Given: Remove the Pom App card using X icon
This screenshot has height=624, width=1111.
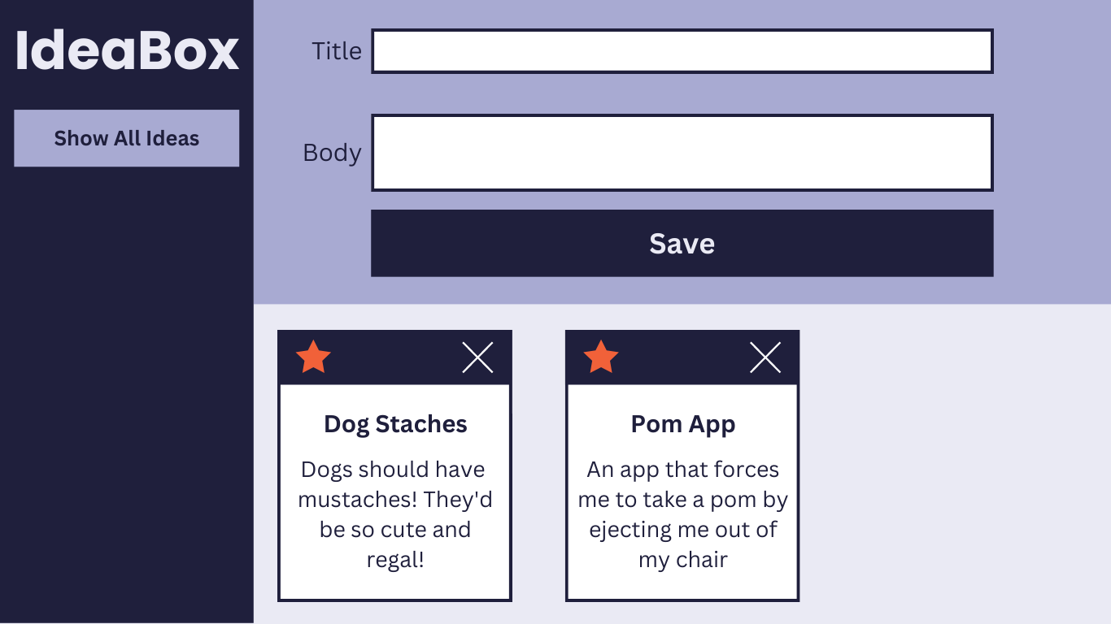Looking at the screenshot, I should (x=765, y=357).
